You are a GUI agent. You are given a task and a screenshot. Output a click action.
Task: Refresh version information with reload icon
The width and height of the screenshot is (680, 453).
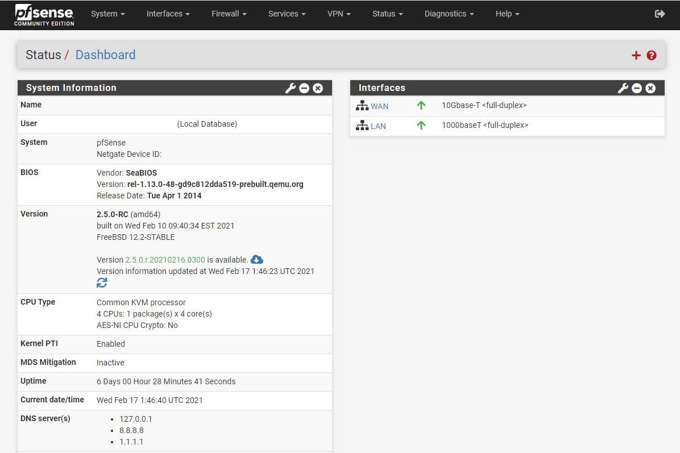pyautogui.click(x=102, y=282)
